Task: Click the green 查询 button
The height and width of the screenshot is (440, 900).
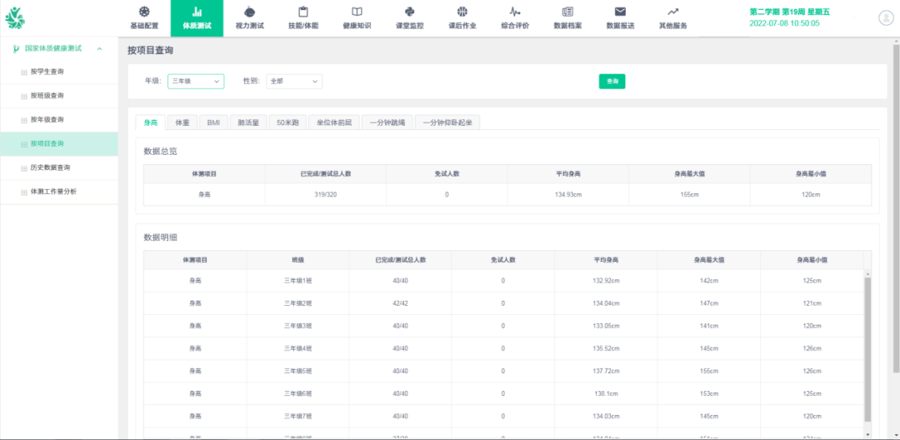Action: coord(612,82)
